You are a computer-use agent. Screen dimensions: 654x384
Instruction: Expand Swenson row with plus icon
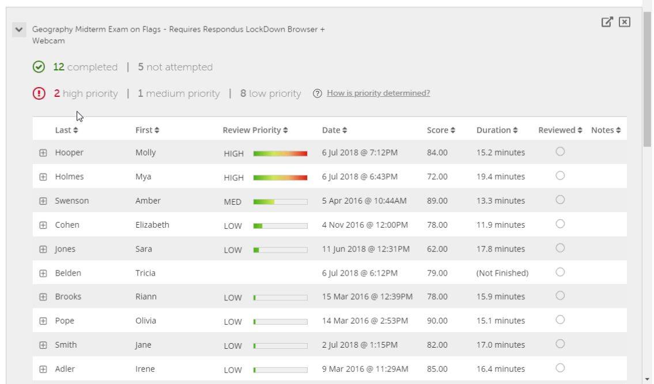tap(43, 201)
